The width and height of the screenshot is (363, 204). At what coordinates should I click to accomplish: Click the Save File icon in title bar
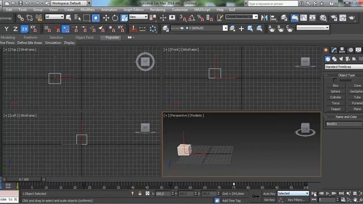click(20, 3)
